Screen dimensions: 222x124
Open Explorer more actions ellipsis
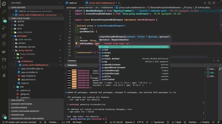coord(60,3)
